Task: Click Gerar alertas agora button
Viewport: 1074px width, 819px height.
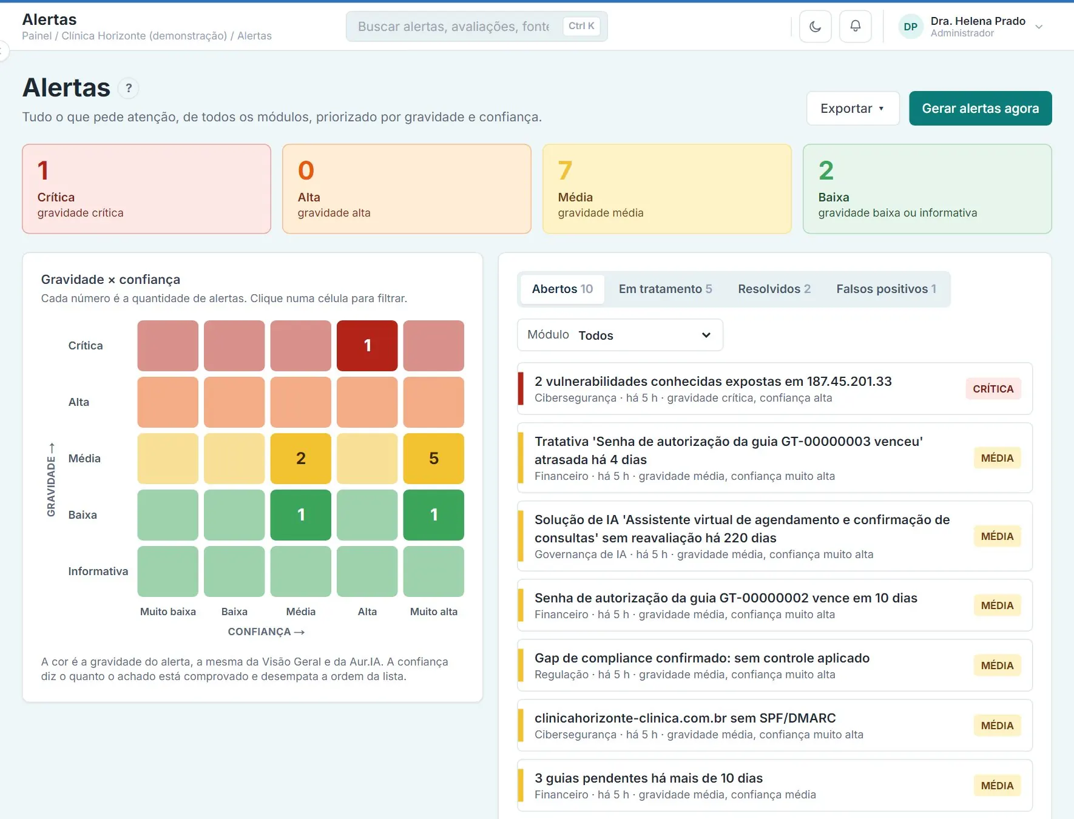Action: click(980, 109)
